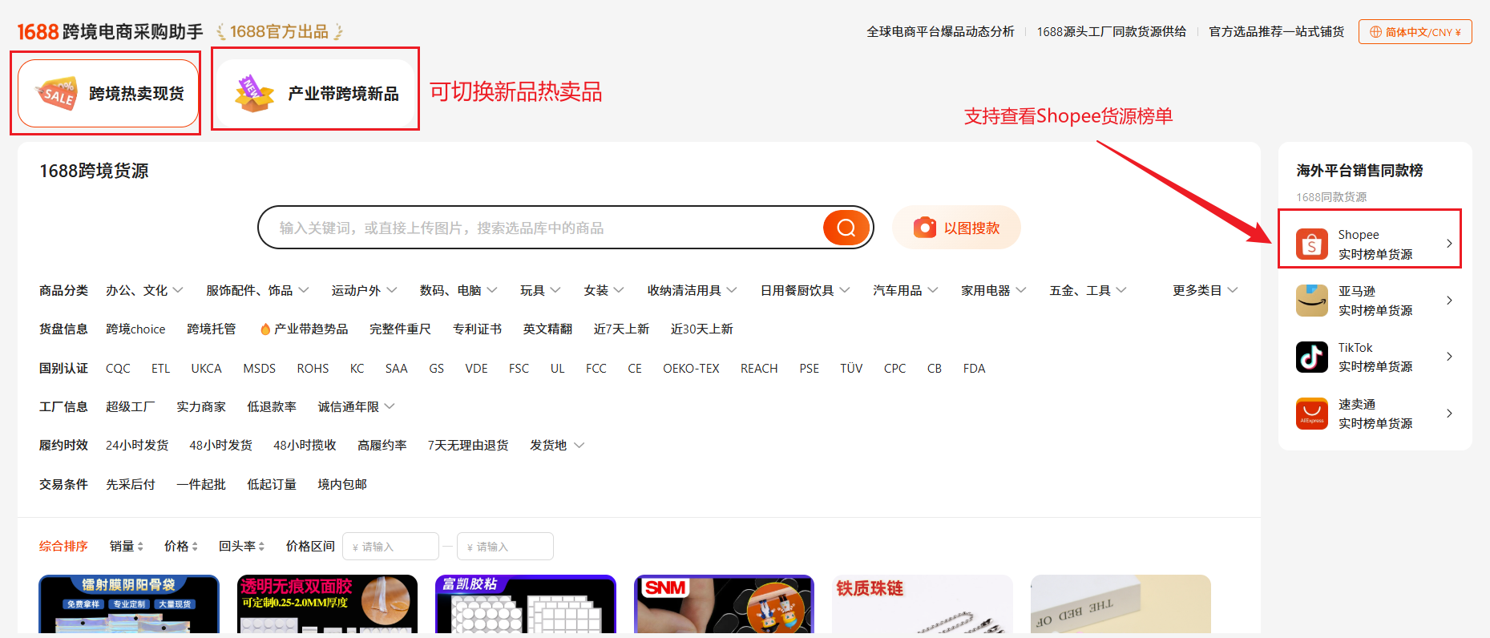Expand the 发货地 dropdown

click(556, 446)
